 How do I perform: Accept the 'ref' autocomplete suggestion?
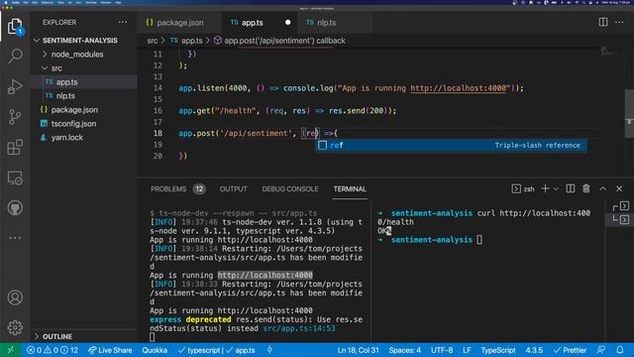click(x=452, y=146)
